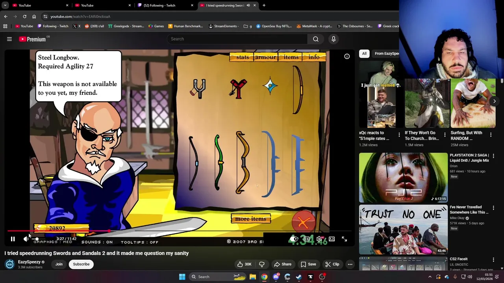This screenshot has width=504, height=283.
Task: Dislike this video
Action: point(262,264)
